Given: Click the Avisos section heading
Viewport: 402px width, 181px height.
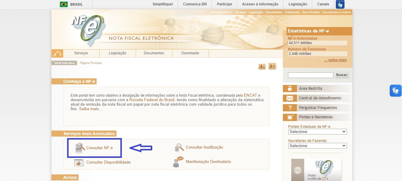Looking at the screenshot, I should click(x=70, y=177).
